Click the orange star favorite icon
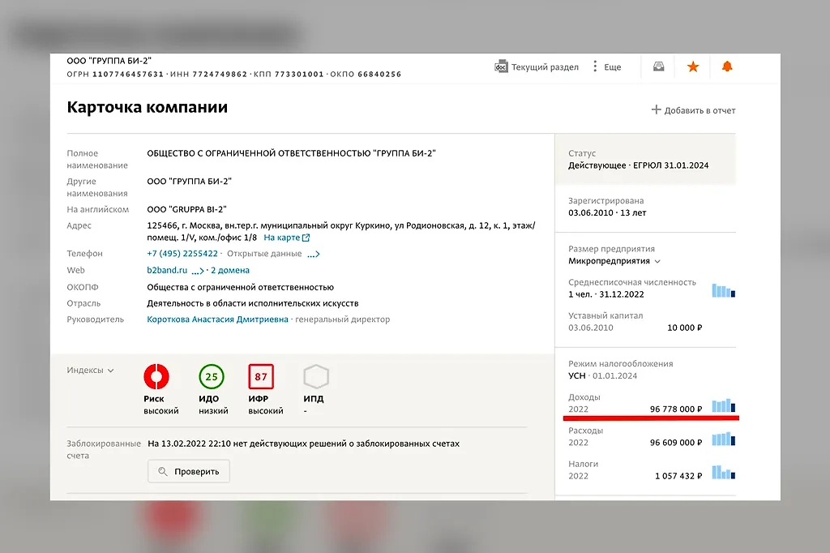830x553 pixels. (x=693, y=67)
